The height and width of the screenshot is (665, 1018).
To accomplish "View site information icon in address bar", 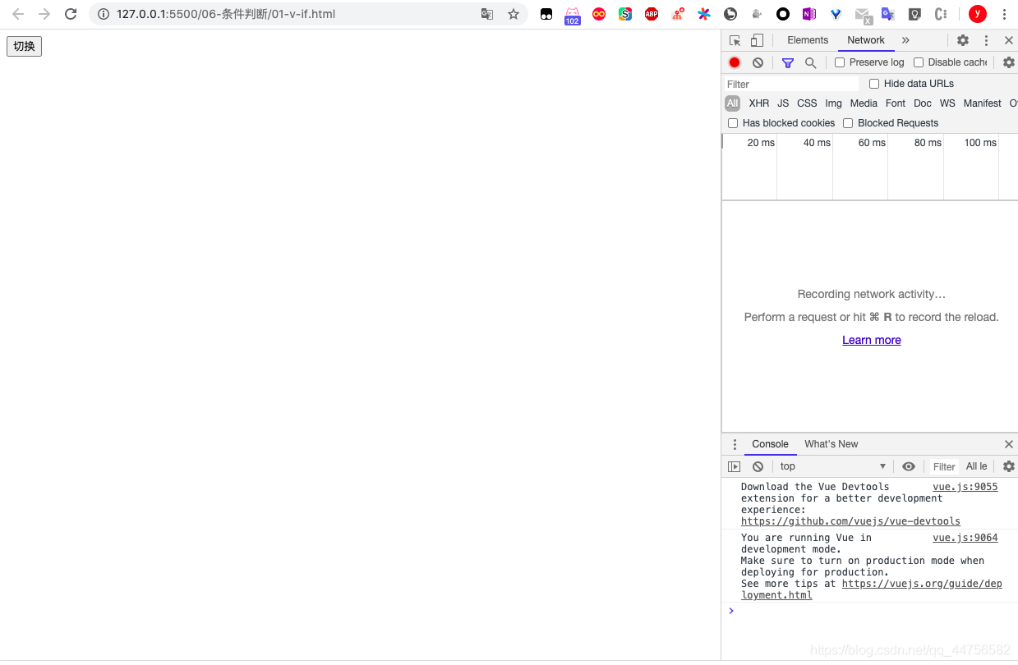I will click(104, 14).
